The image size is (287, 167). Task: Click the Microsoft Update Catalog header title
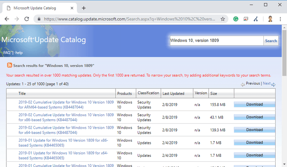[44, 39]
